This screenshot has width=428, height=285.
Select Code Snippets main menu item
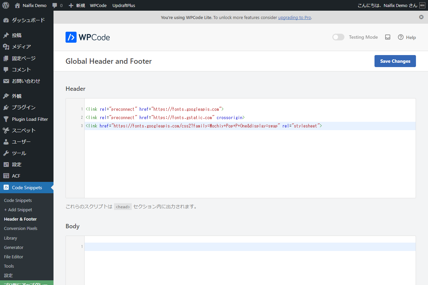(x=27, y=188)
